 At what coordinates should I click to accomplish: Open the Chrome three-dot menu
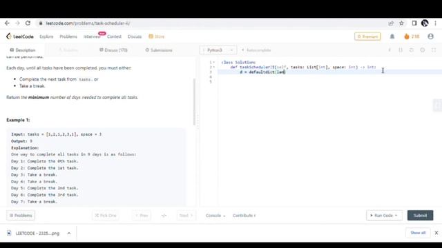click(436, 23)
